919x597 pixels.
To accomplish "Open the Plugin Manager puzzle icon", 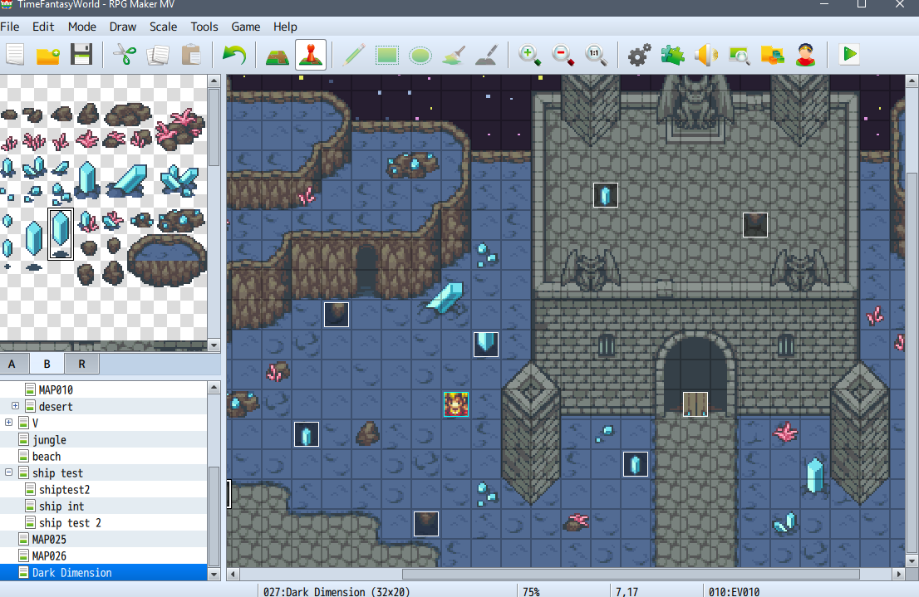I will coord(672,55).
